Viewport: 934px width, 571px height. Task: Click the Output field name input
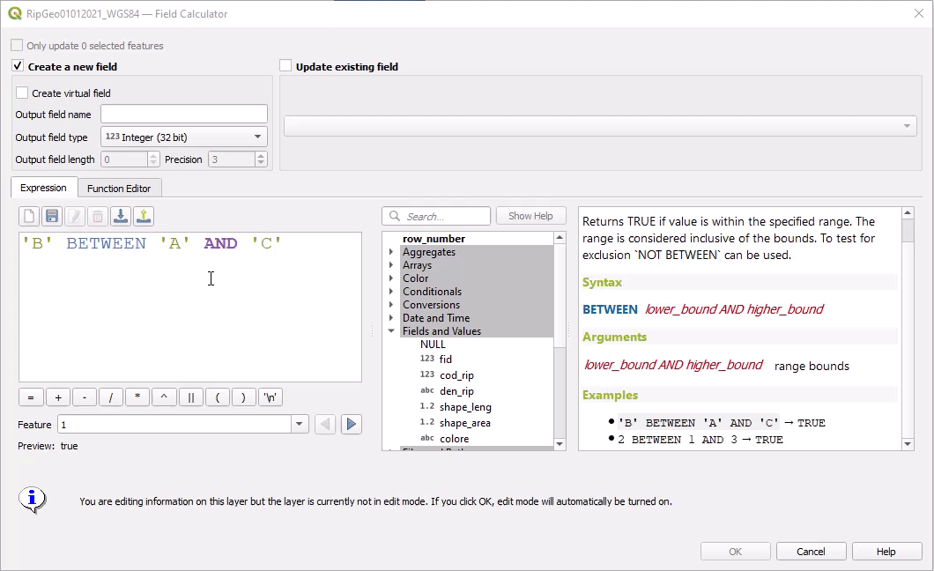click(x=184, y=114)
